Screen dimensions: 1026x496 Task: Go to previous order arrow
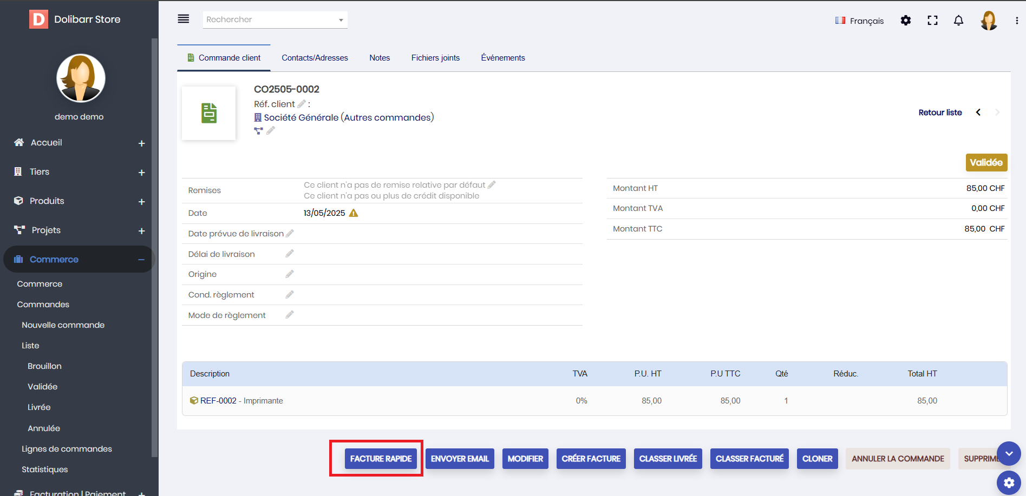click(x=978, y=113)
